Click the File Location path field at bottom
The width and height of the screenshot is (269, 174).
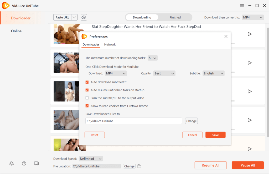[x=97, y=166]
